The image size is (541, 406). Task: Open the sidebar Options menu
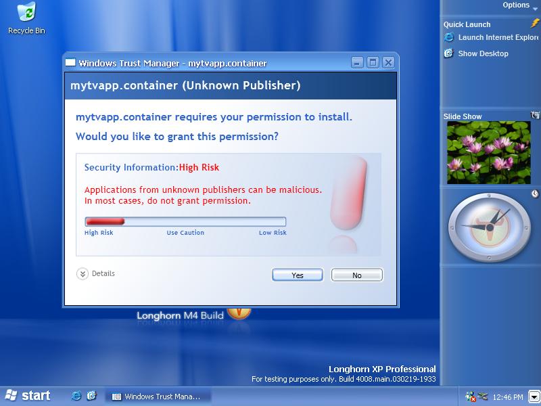519,5
